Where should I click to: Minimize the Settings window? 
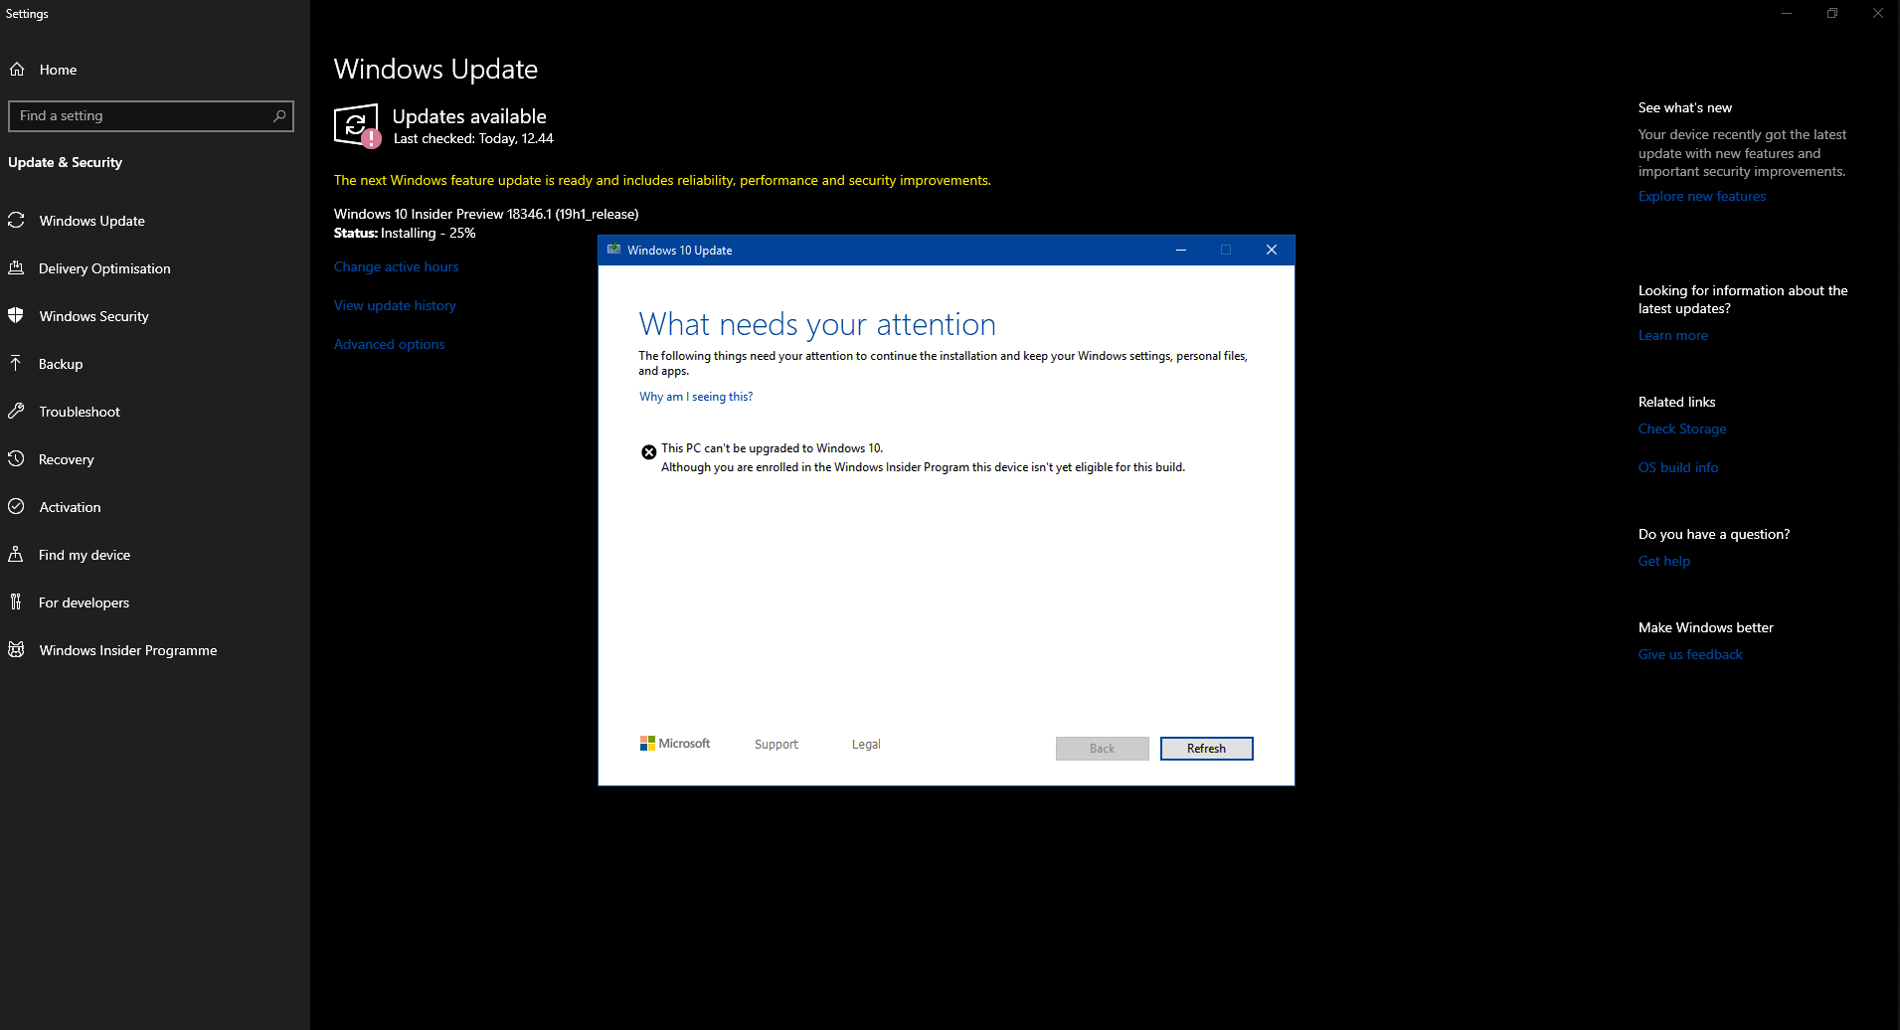click(x=1787, y=14)
